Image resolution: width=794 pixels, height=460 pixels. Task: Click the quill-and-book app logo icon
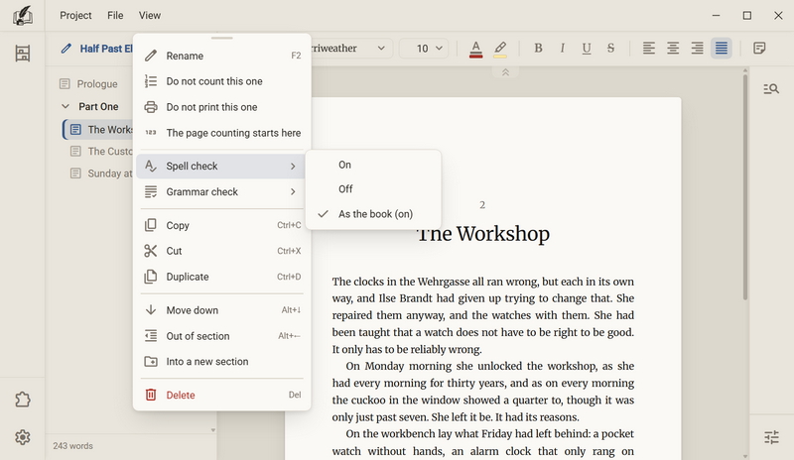[22, 15]
